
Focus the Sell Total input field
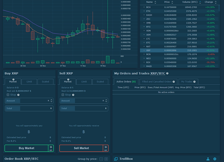pos(84,108)
